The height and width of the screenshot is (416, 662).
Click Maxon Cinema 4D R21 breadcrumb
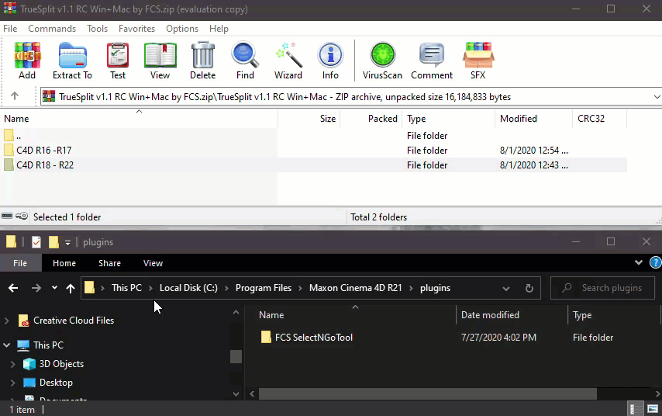356,288
